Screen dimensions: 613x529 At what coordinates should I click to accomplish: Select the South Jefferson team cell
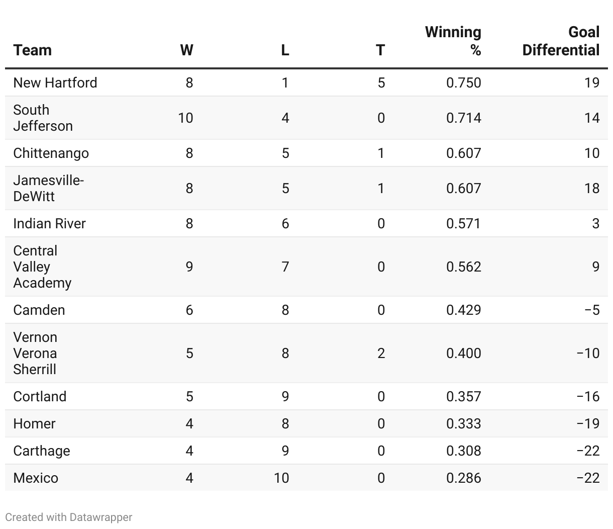(43, 118)
